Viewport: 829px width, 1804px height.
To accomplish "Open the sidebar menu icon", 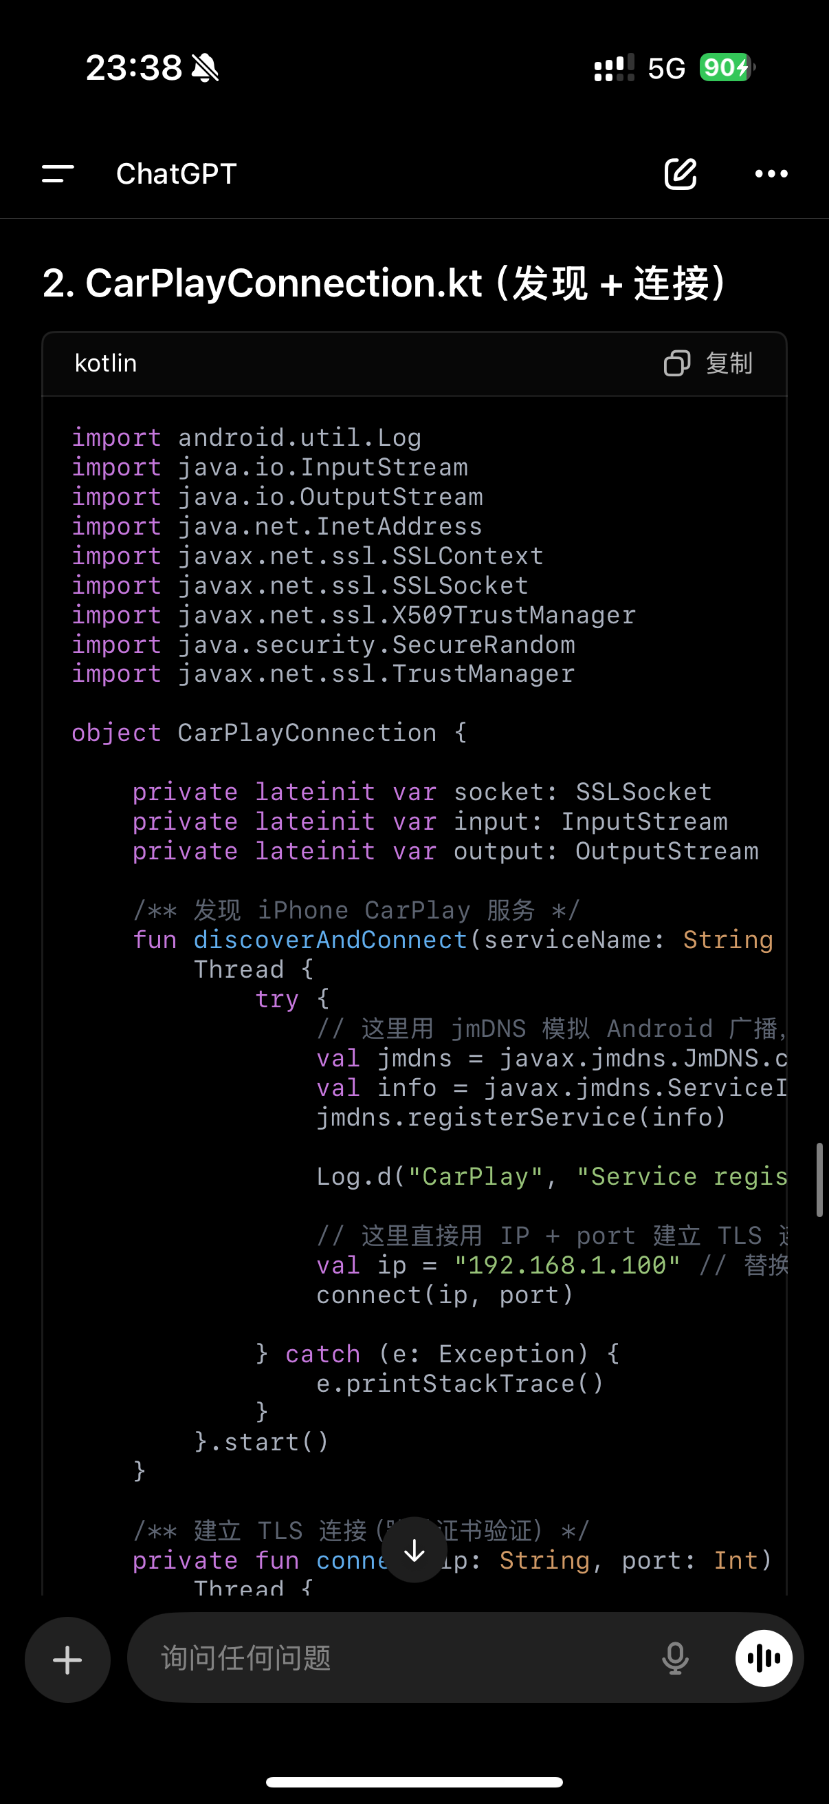I will (58, 173).
